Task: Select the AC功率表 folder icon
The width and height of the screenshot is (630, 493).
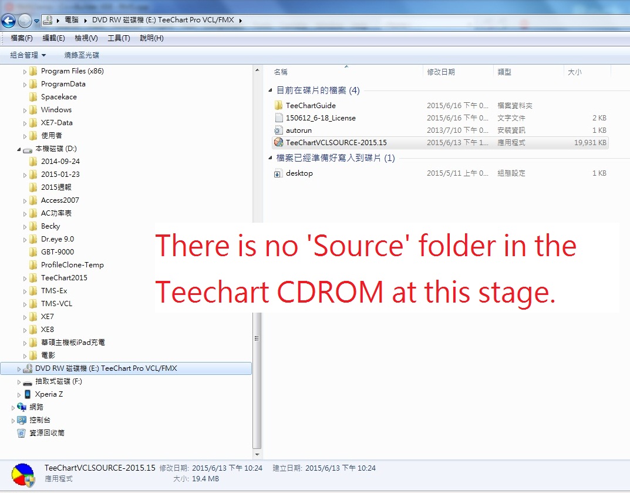Action: click(x=33, y=213)
